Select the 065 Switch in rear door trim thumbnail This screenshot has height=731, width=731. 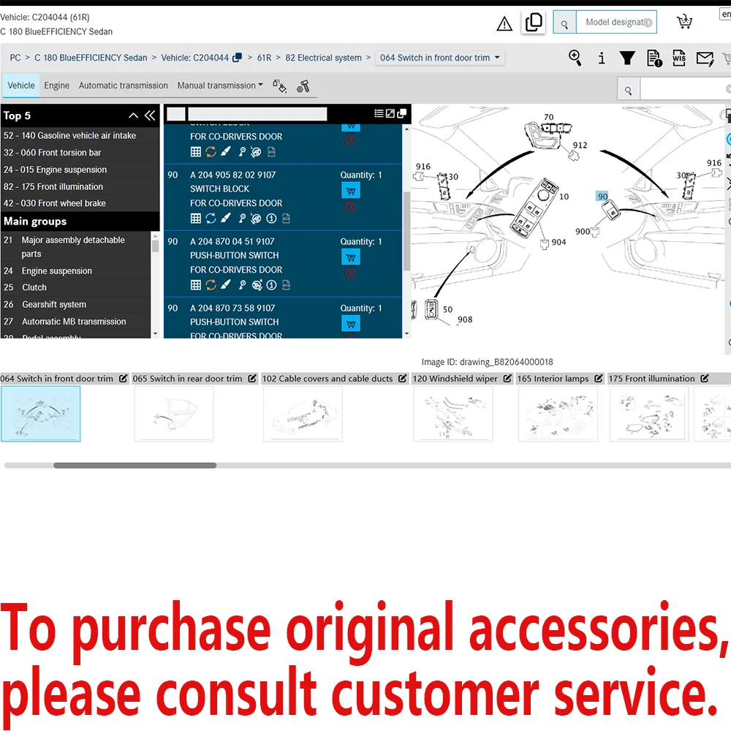pyautogui.click(x=174, y=414)
